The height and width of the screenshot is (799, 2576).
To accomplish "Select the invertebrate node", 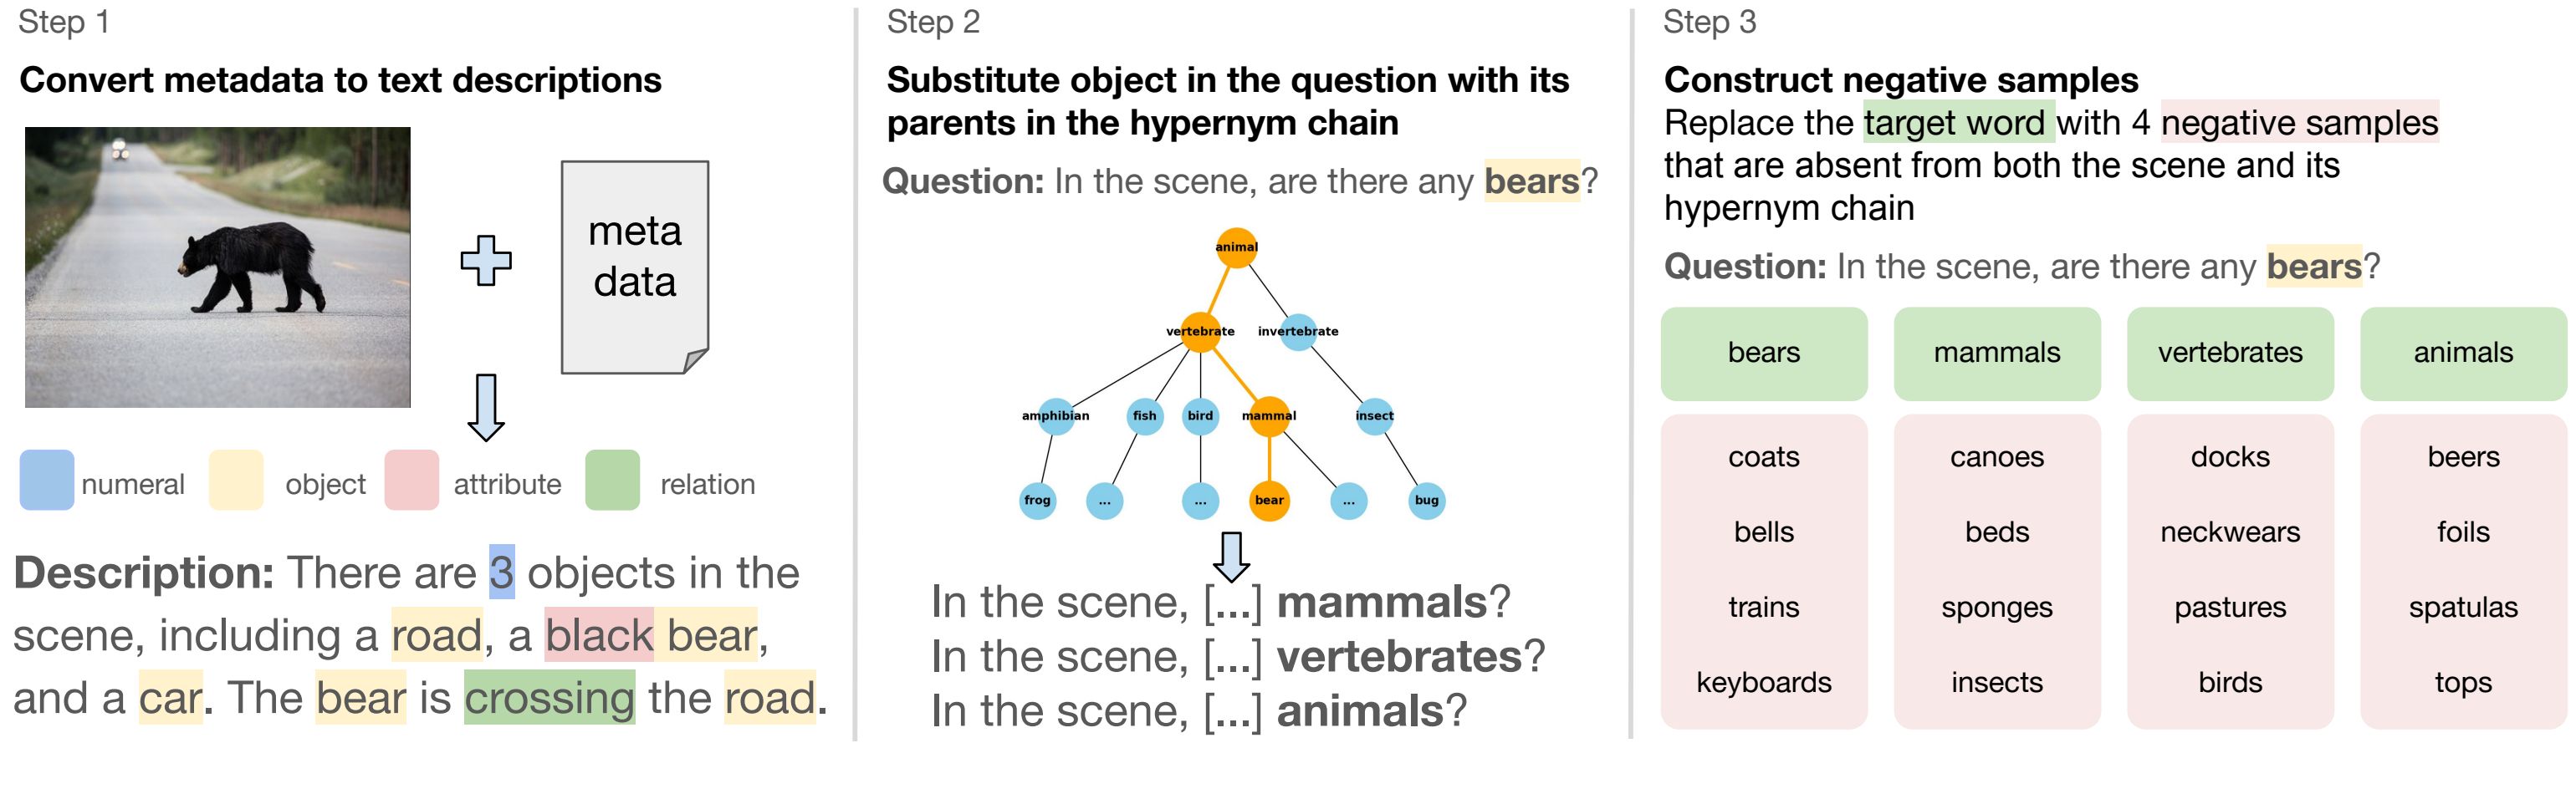I will pyautogui.click(x=1298, y=332).
